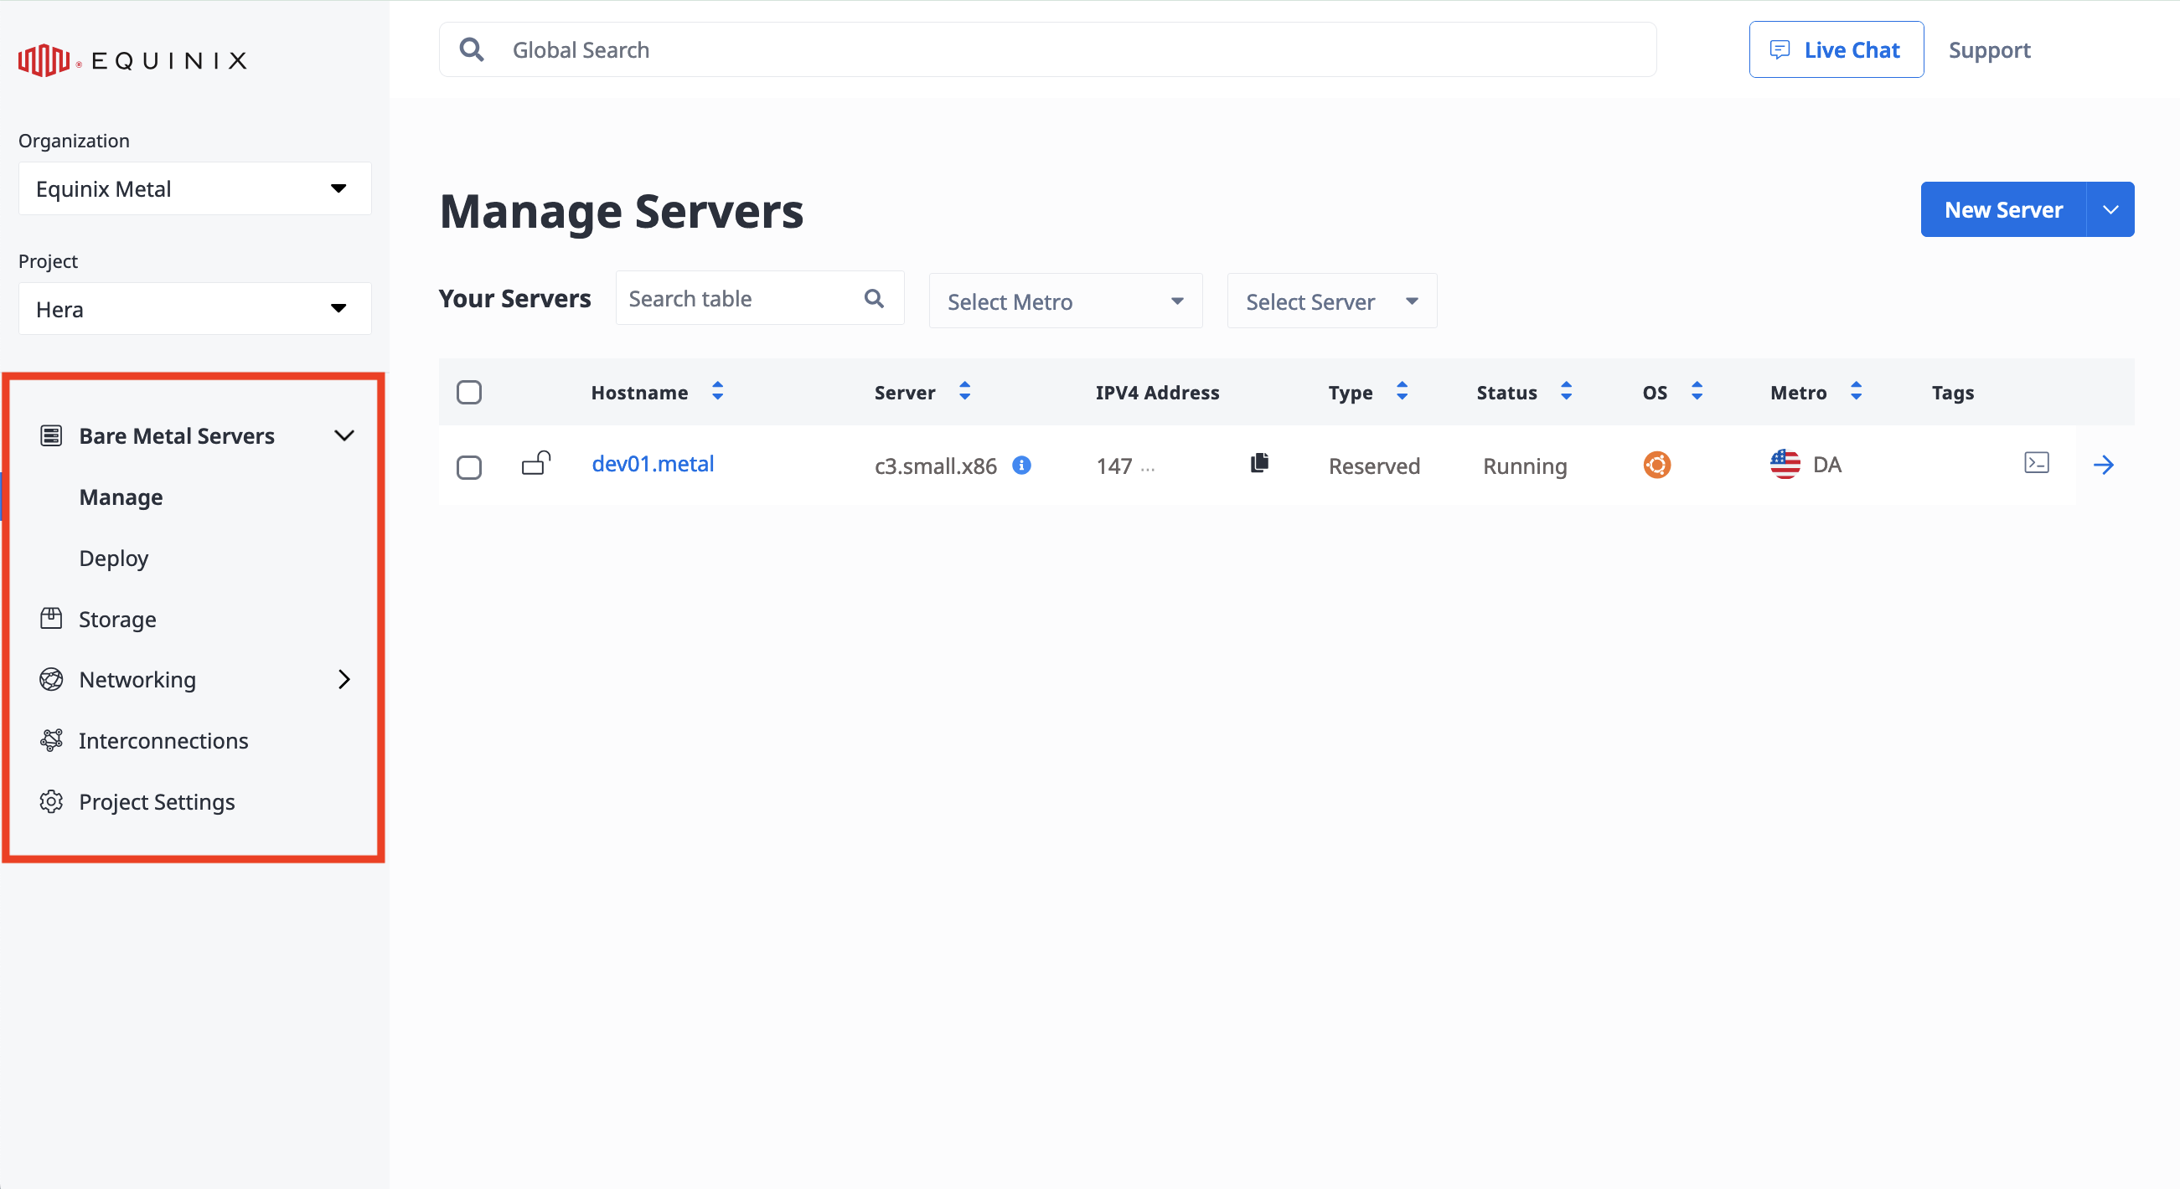This screenshot has height=1189, width=2180.
Task: Select Deploy in the sidebar
Action: [x=113, y=558]
